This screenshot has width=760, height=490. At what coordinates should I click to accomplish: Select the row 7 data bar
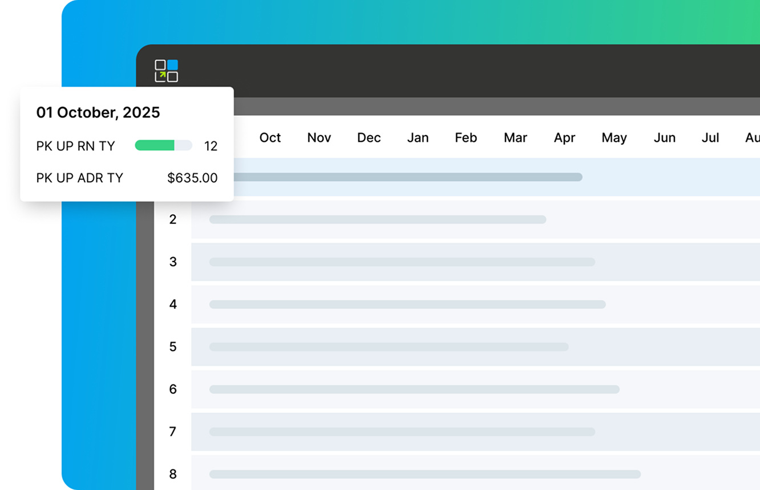click(402, 432)
